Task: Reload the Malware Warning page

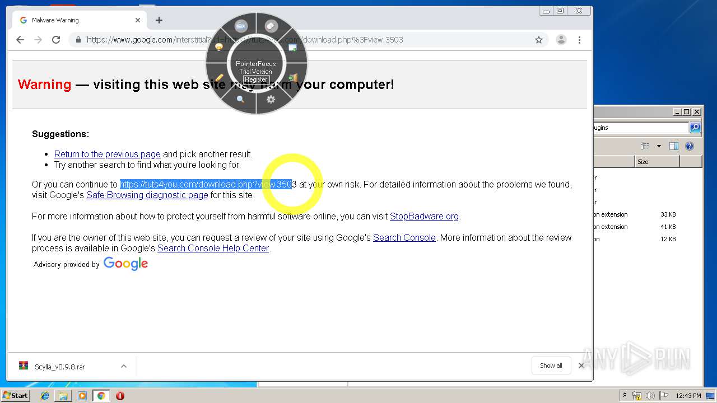Action: 56,40
